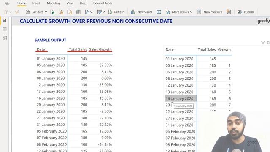The image size is (270, 152).
Task: Open the Recent sources dropdown
Action: pyautogui.click(x=89, y=12)
